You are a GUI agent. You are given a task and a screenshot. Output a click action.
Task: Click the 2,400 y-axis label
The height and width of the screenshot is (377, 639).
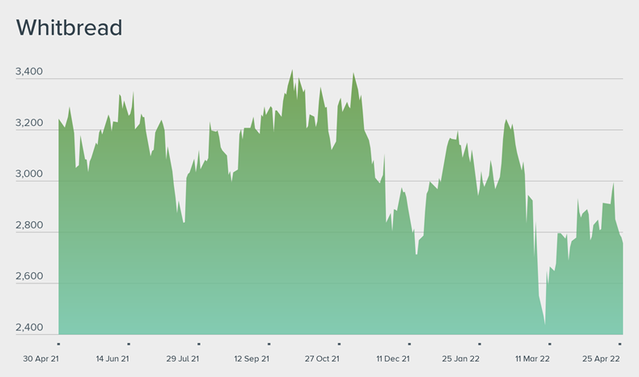click(29, 328)
